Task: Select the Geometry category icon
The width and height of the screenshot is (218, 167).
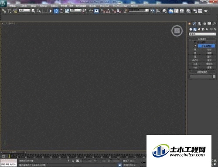Action: (x=191, y=29)
